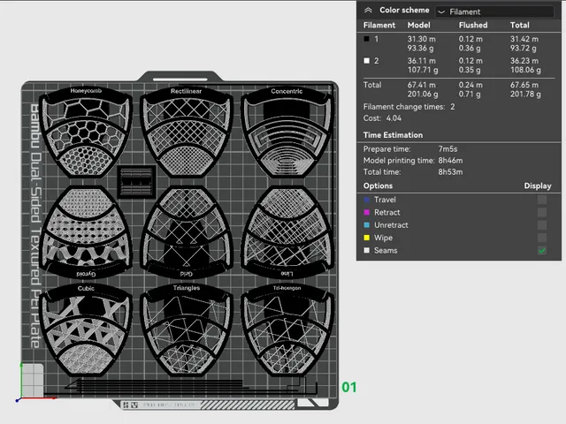Select the Triangles infill sample model
This screenshot has width=566, height=424.
pos(187,329)
